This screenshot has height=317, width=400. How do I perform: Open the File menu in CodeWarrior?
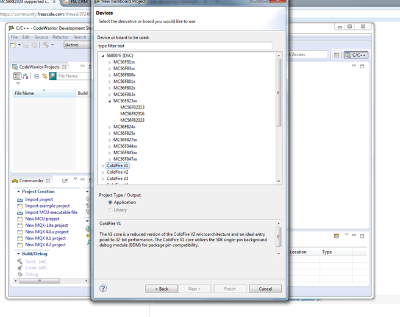pyautogui.click(x=14, y=37)
